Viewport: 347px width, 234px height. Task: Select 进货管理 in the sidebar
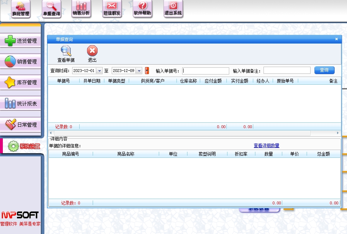coord(21,41)
